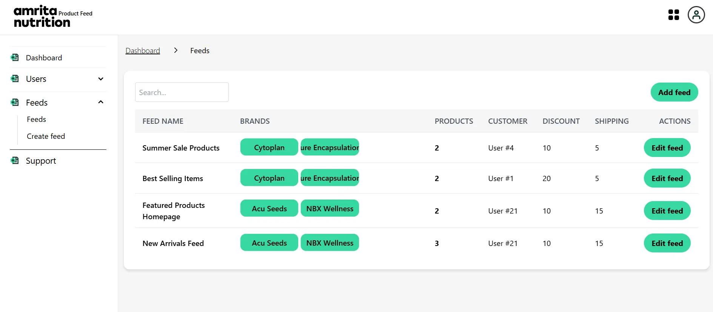
Task: Click products count 3 in New Arrivals row
Action: pyautogui.click(x=437, y=243)
